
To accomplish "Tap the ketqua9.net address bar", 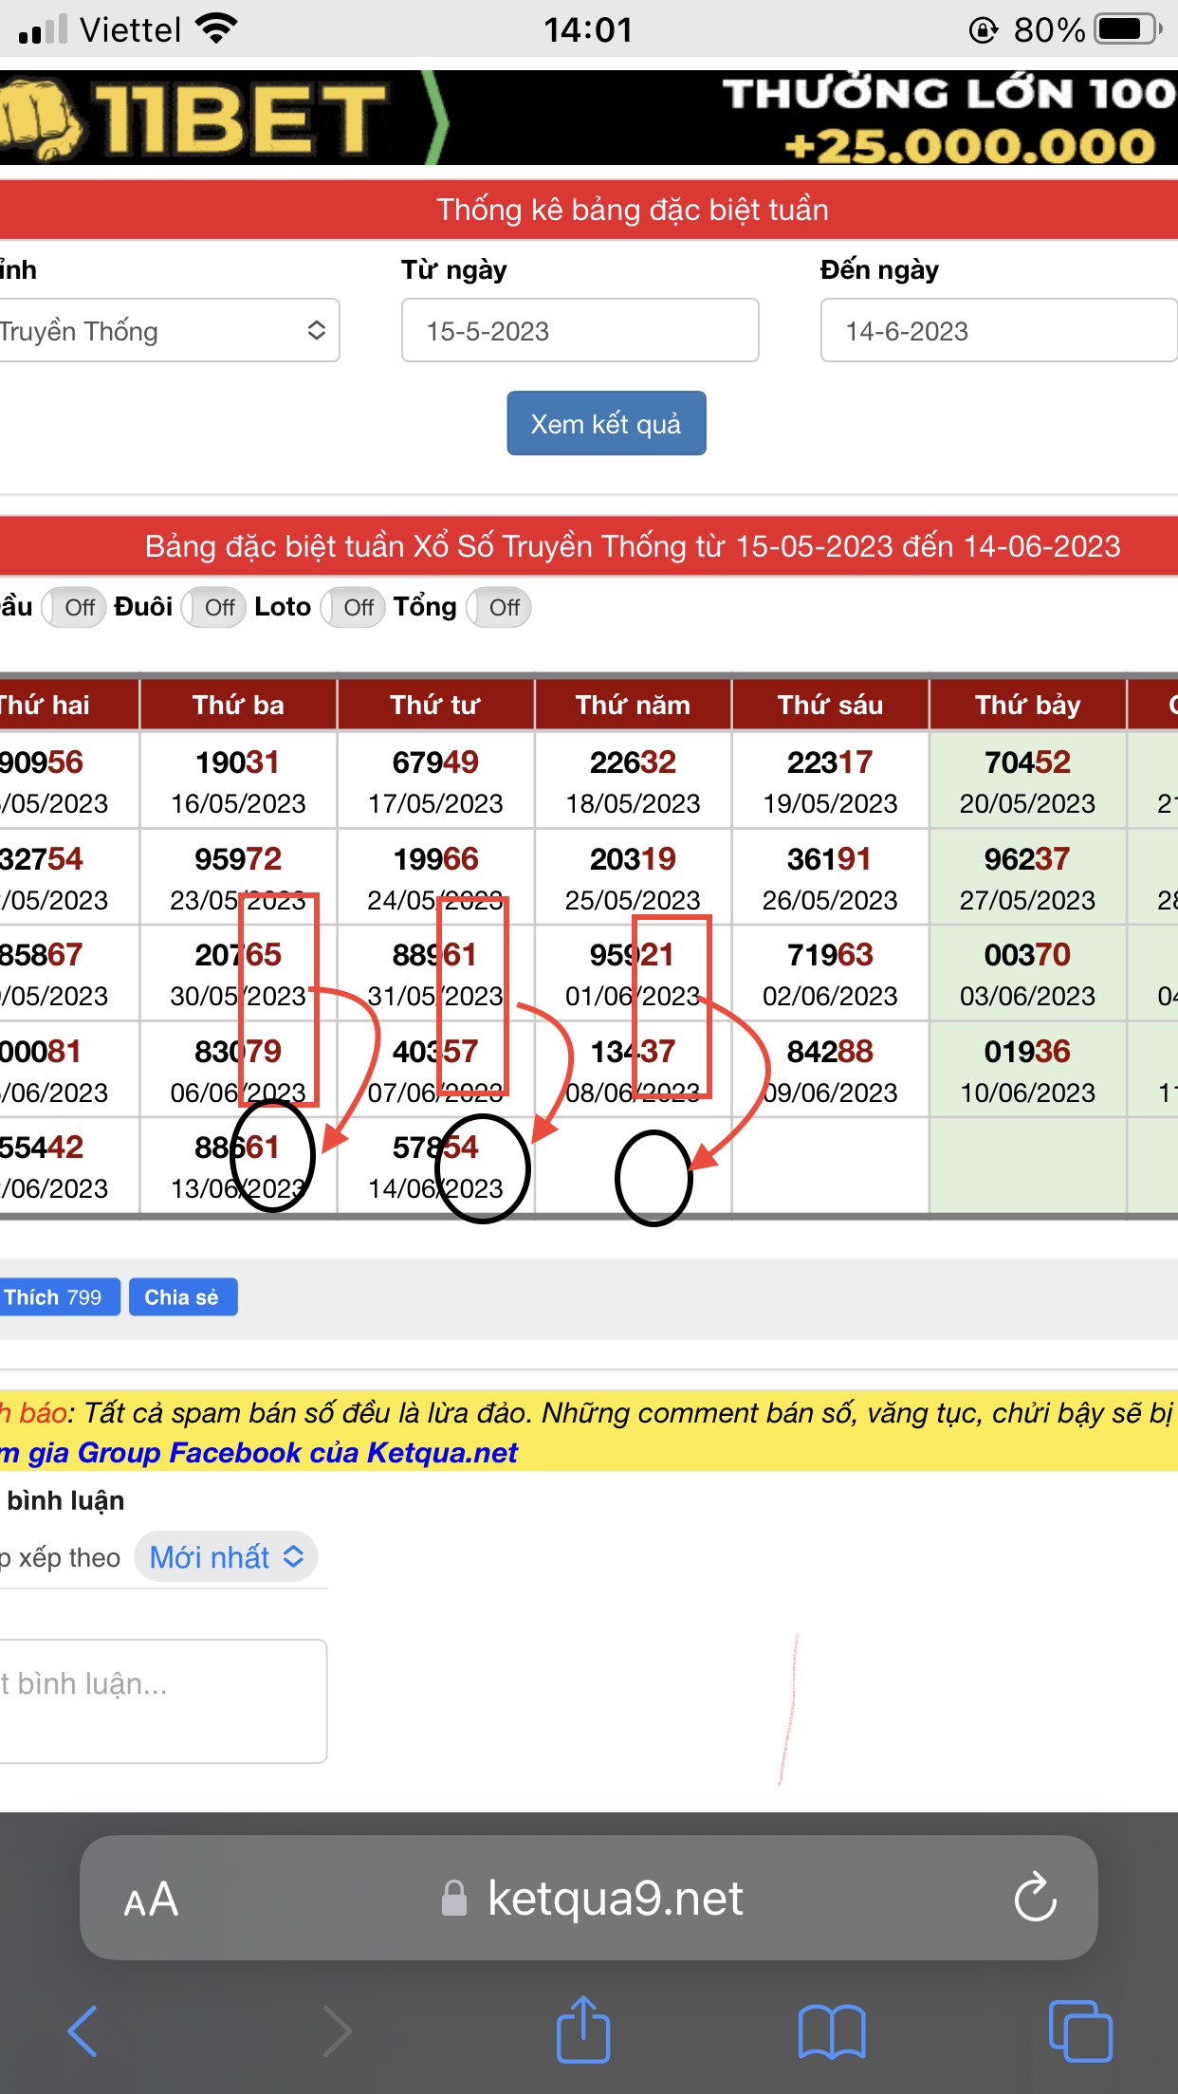I will (589, 1898).
